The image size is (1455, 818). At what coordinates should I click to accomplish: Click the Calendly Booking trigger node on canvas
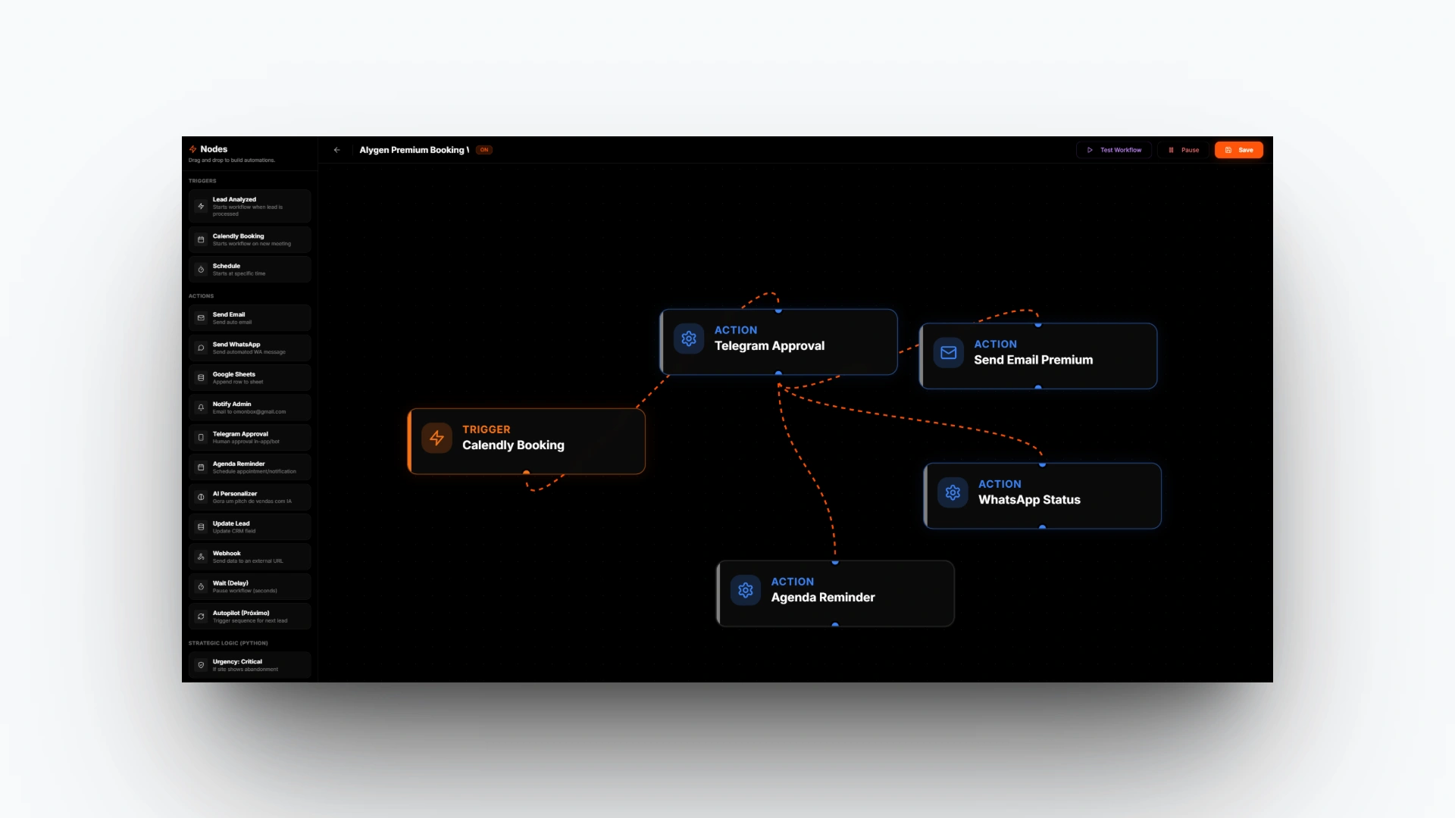click(x=526, y=441)
